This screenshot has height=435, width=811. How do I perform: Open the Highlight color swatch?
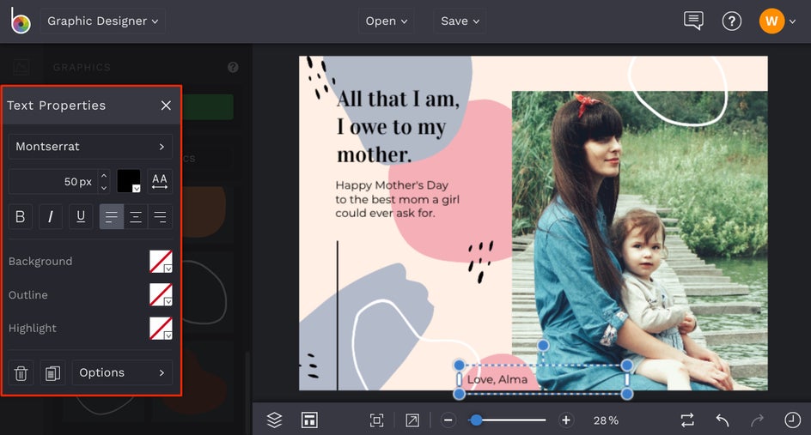coord(161,328)
